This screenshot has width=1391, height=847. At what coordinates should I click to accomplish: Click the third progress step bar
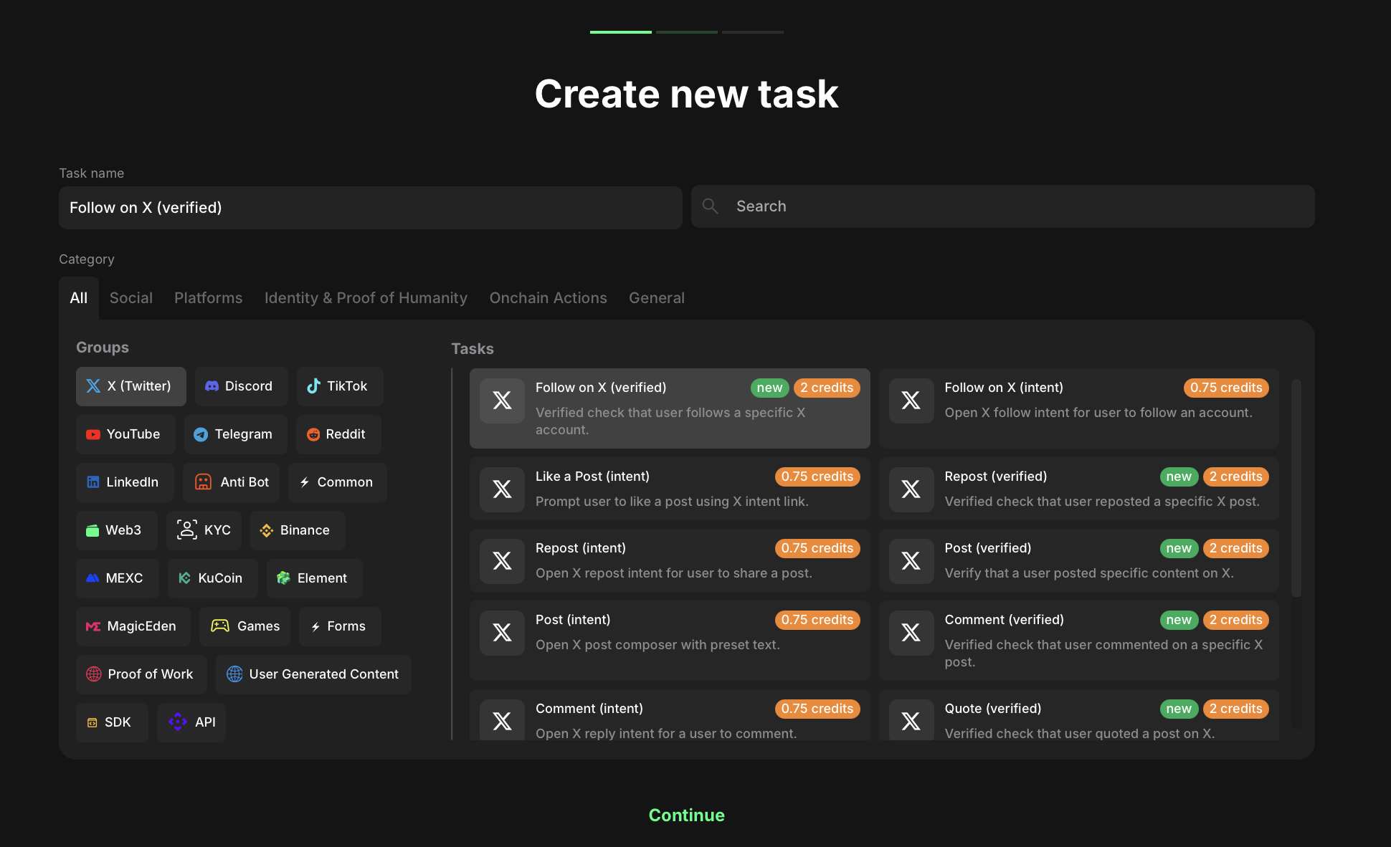pyautogui.click(x=753, y=32)
